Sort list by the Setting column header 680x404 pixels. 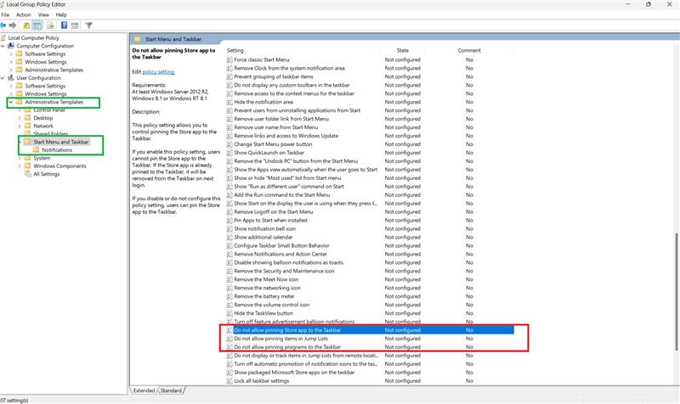[235, 51]
